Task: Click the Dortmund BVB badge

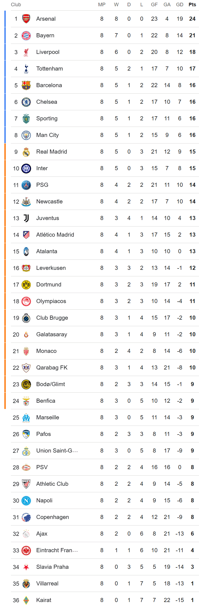Action: [x=26, y=285]
